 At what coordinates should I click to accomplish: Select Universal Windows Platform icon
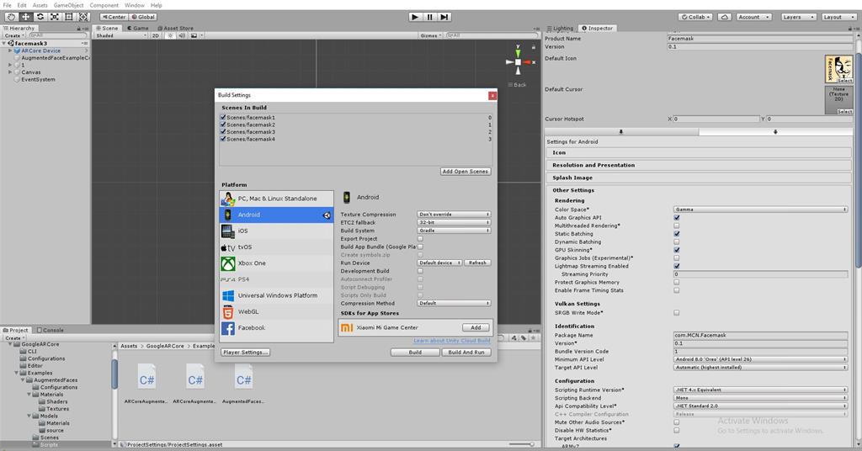click(x=227, y=295)
